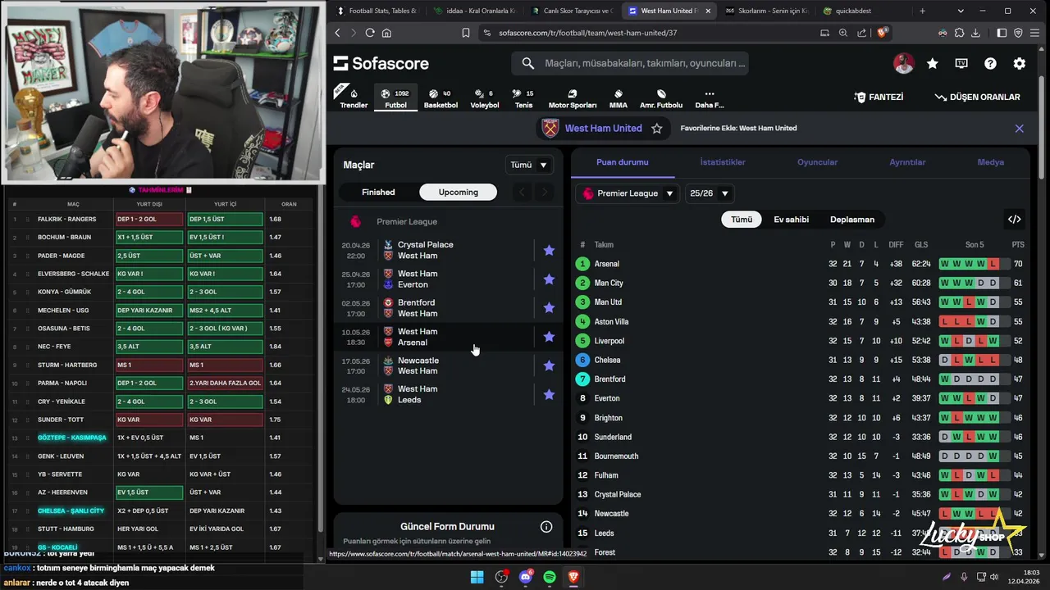The width and height of the screenshot is (1050, 590).
Task: Open the browser tab search chevron
Action: tap(961, 11)
